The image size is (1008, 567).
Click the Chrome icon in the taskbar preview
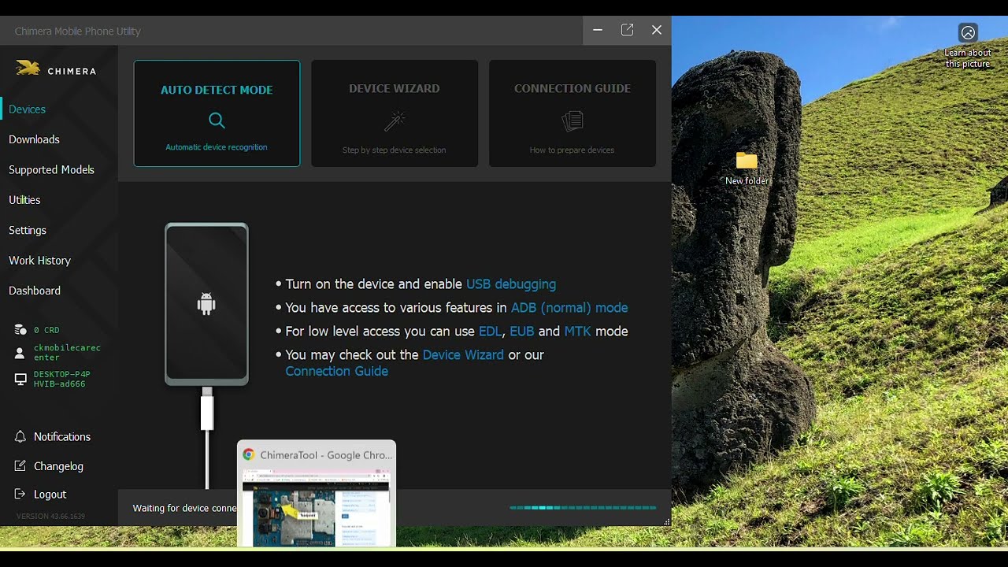coord(249,454)
